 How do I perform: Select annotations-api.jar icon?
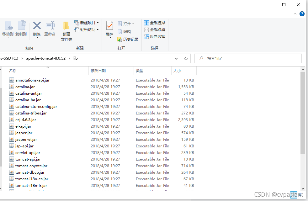tap(12, 80)
